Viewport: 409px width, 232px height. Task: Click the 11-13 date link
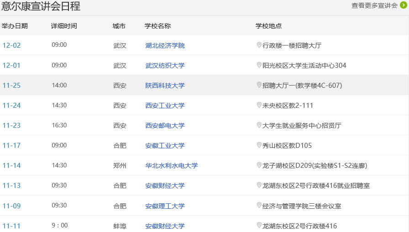pyautogui.click(x=11, y=186)
